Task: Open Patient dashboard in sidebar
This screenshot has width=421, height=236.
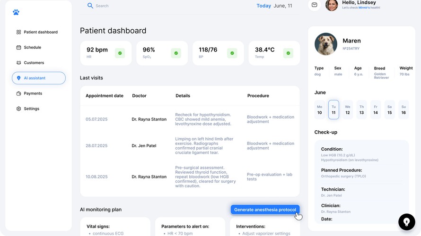Action: click(40, 32)
